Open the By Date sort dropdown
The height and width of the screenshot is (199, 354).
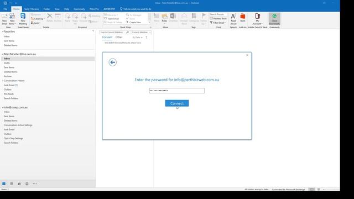point(137,38)
